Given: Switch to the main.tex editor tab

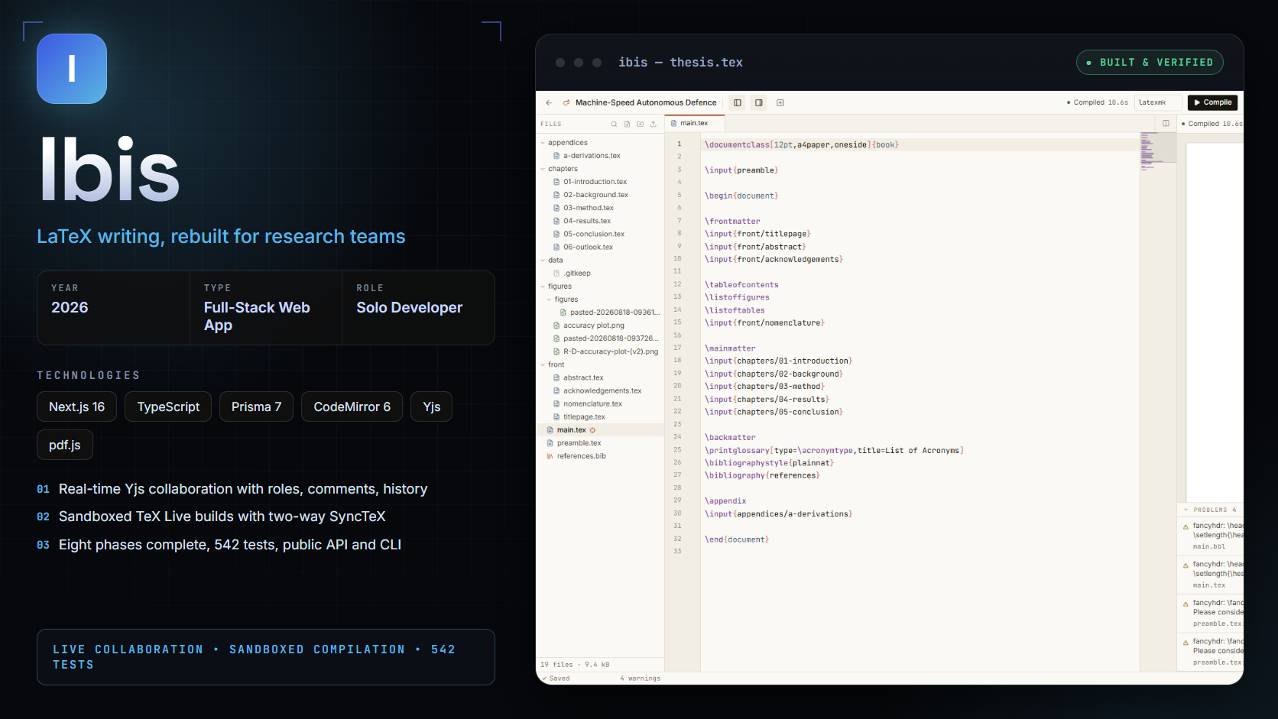Looking at the screenshot, I should point(695,123).
